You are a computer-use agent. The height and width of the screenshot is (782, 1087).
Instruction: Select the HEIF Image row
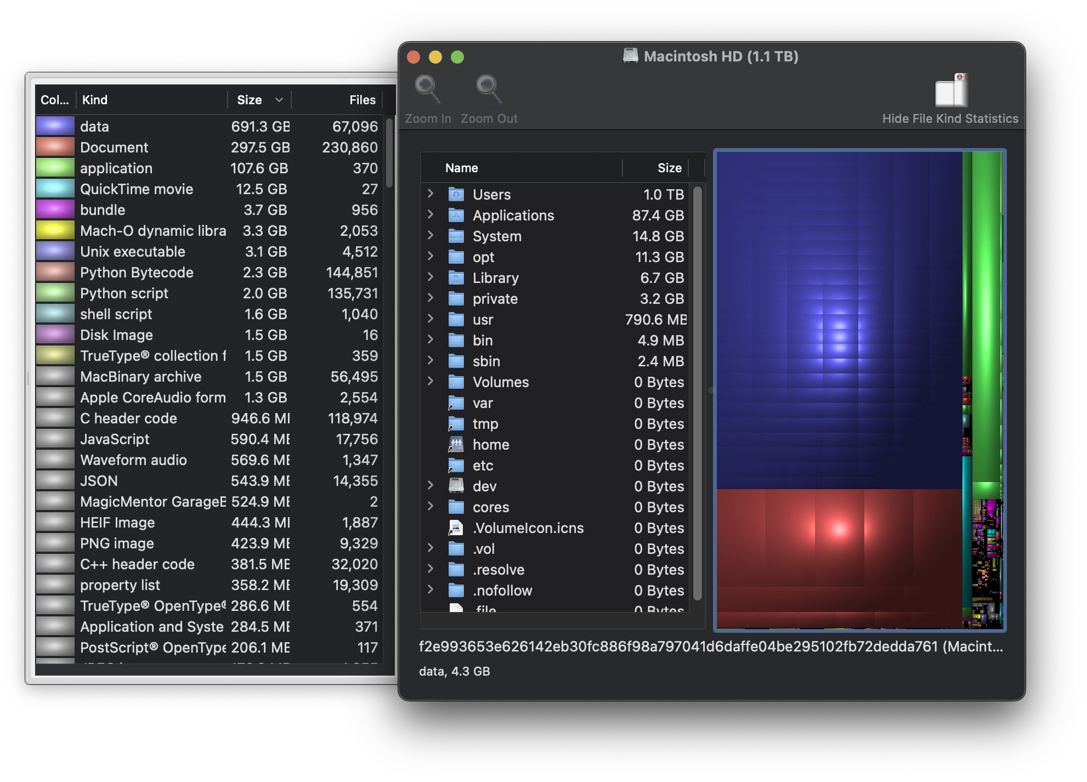(x=209, y=523)
